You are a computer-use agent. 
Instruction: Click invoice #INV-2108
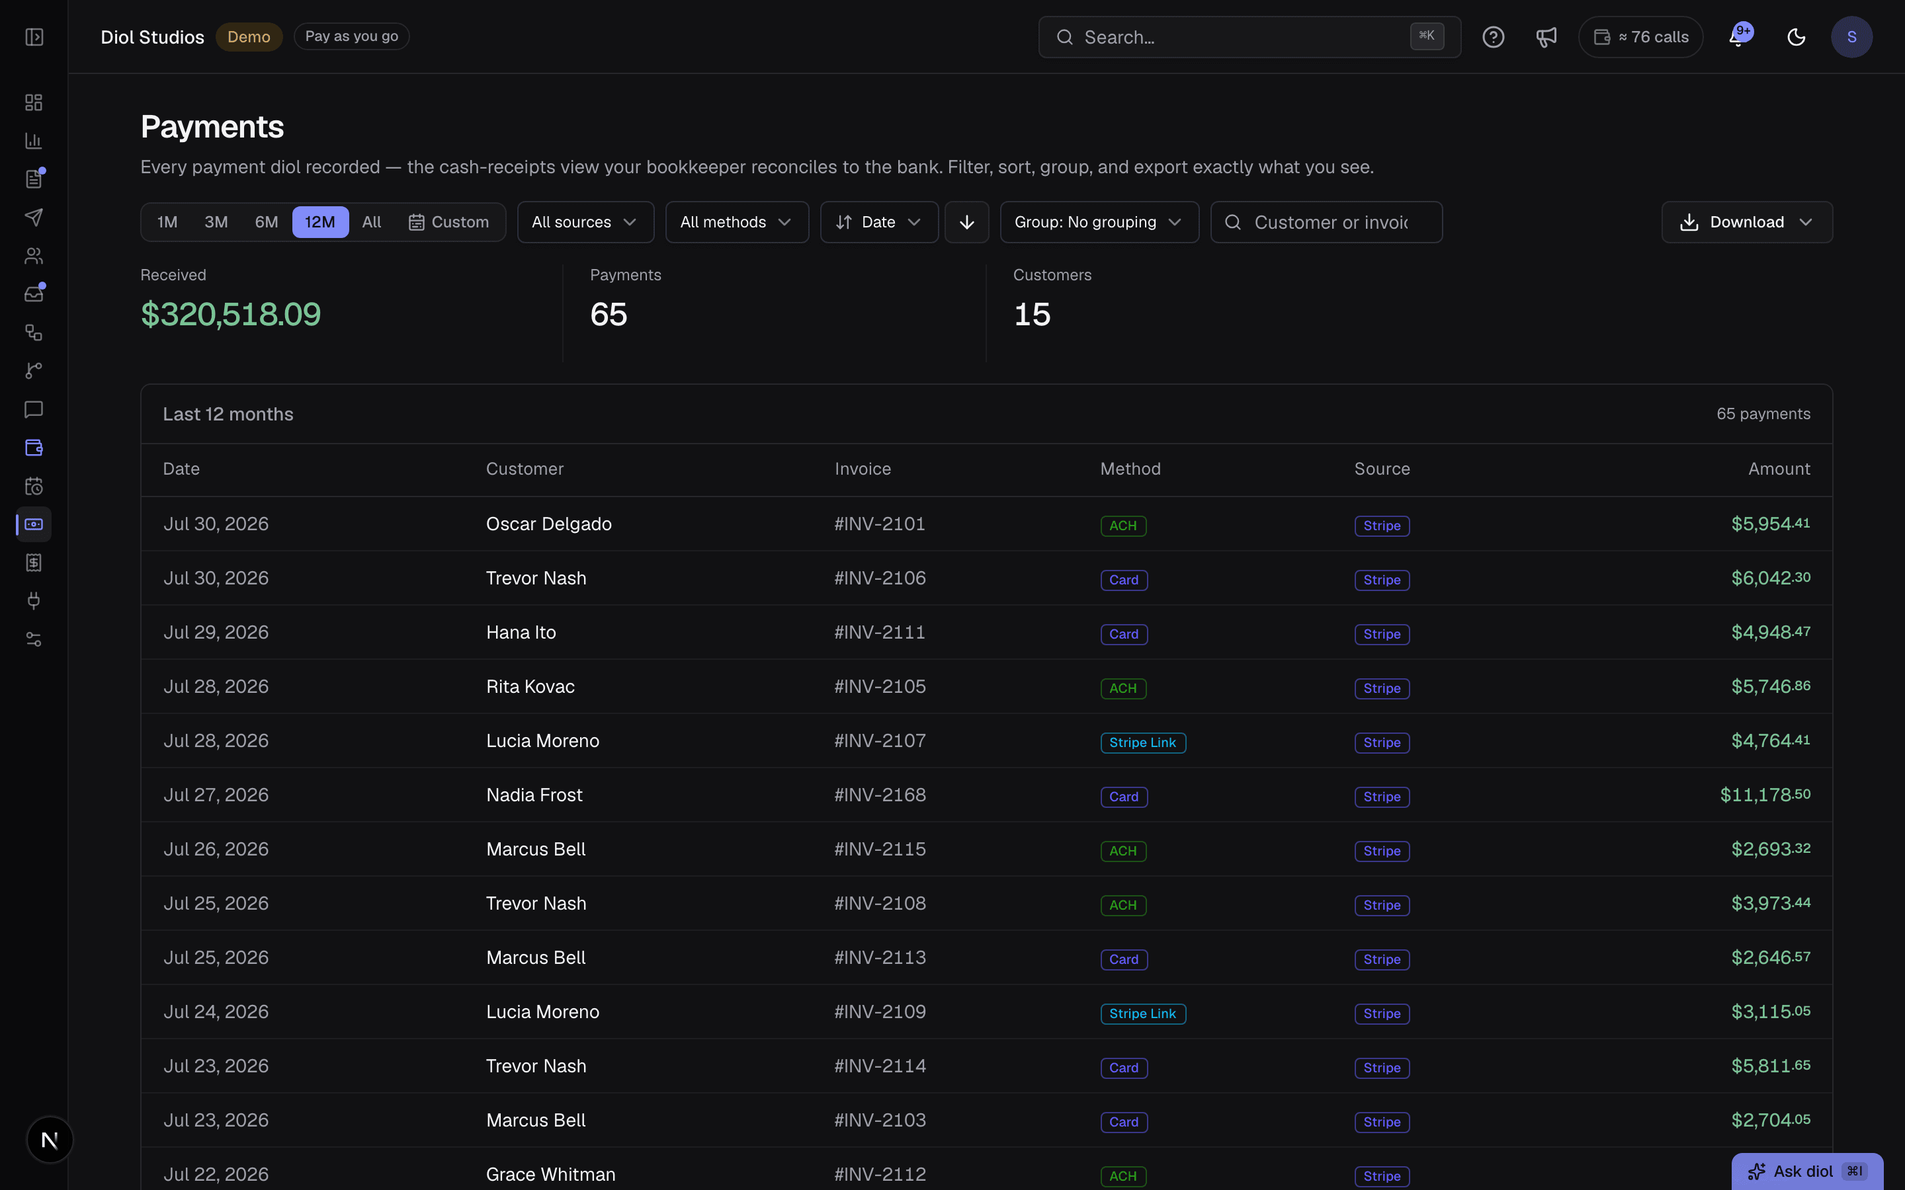[x=880, y=904]
